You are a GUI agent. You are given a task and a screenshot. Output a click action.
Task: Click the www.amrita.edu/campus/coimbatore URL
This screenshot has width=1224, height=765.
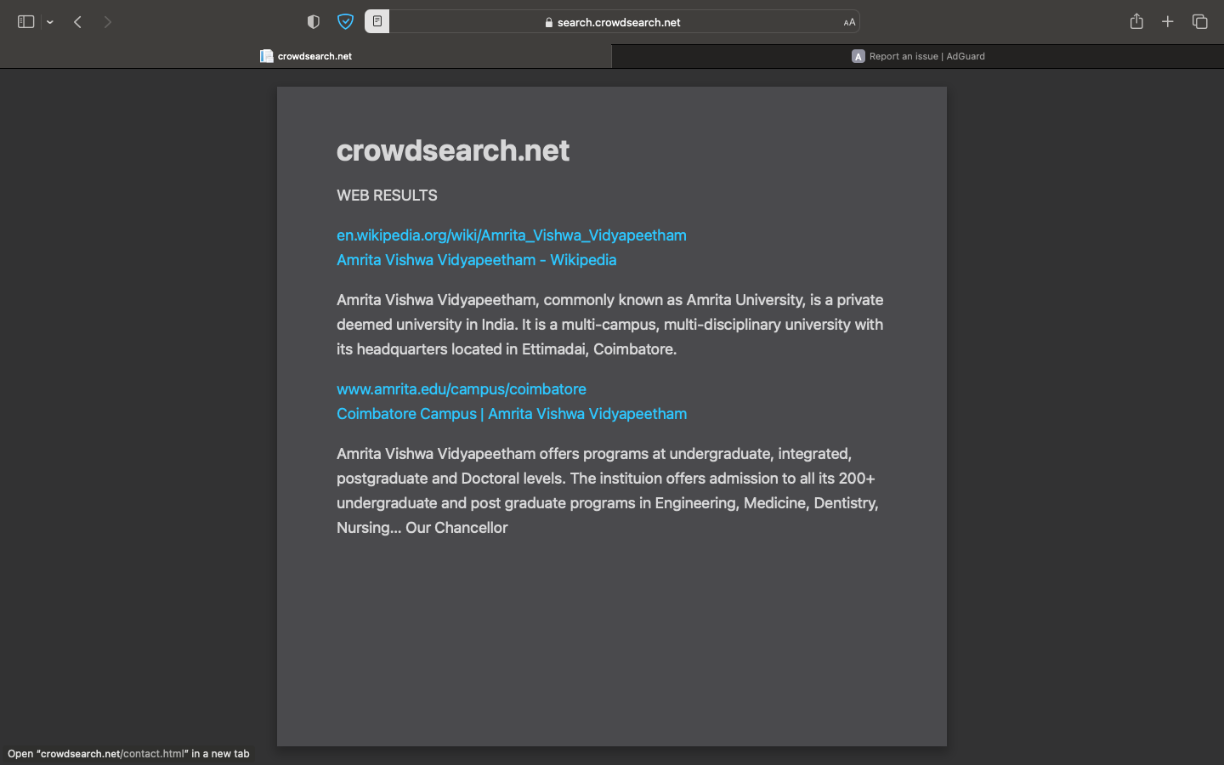point(461,388)
